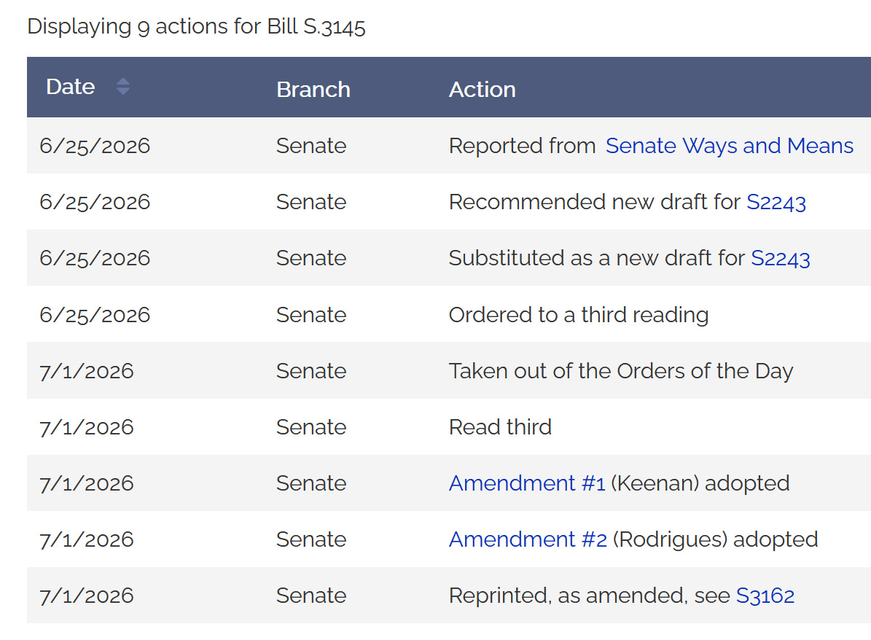Image resolution: width=871 pixels, height=640 pixels.
Task: Click the Reported from action text
Action: [x=522, y=146]
